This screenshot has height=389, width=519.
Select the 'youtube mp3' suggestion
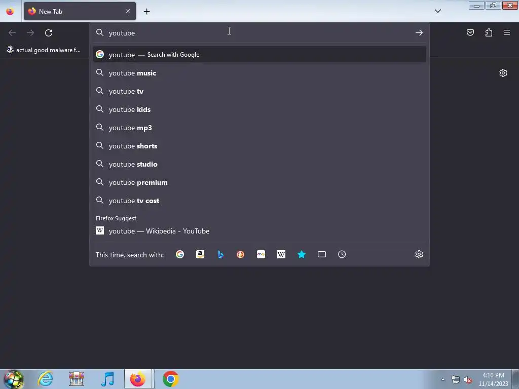259,128
